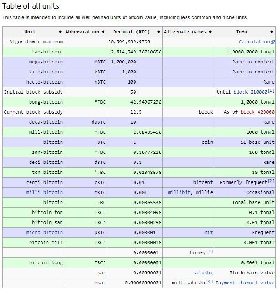The image size is (280, 294).
Task: Click the Current block subsidy cell
Action: coord(33,112)
